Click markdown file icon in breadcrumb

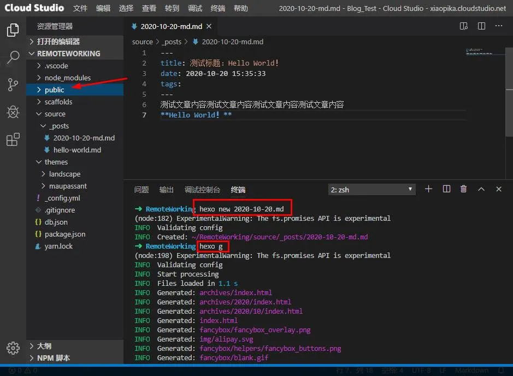pyautogui.click(x=196, y=42)
